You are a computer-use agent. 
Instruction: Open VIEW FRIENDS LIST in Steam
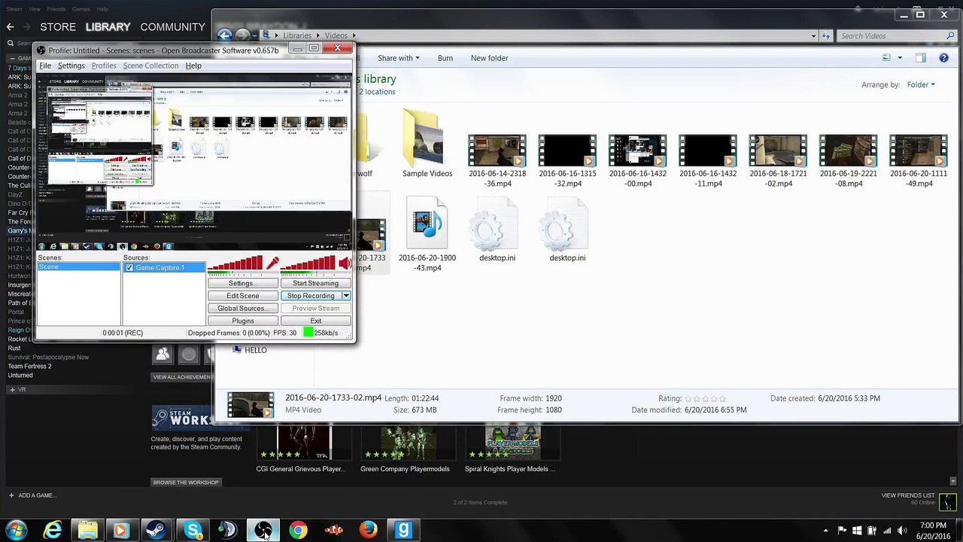908,495
